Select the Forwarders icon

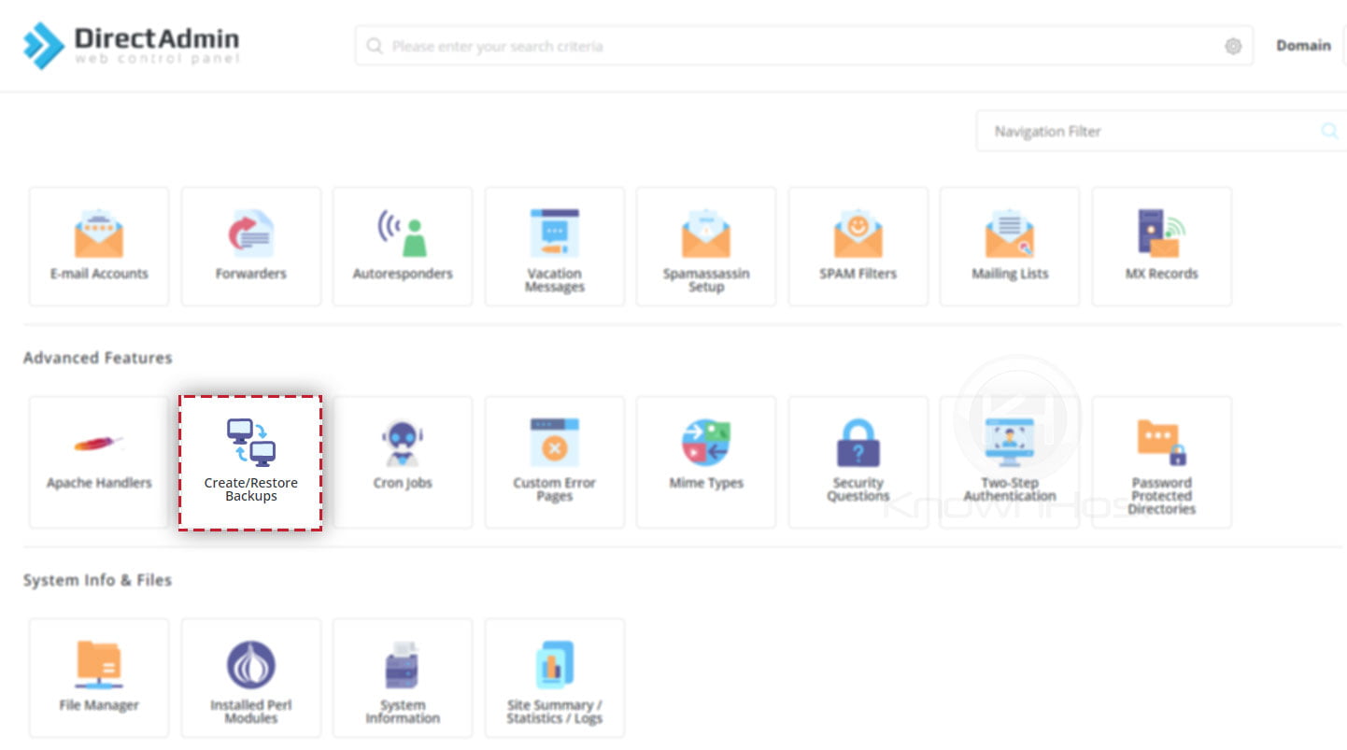pos(250,246)
